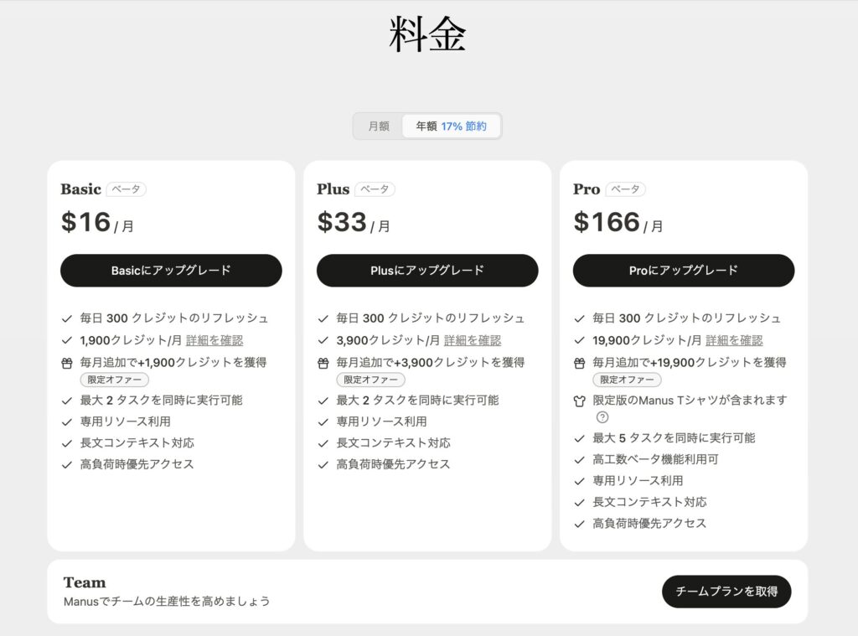The height and width of the screenshot is (636, 858).
Task: Click $166 / 月 price text
Action: point(618,222)
